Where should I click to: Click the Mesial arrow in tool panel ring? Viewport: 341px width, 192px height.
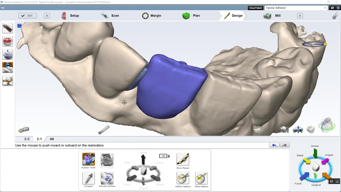pos(155,178)
